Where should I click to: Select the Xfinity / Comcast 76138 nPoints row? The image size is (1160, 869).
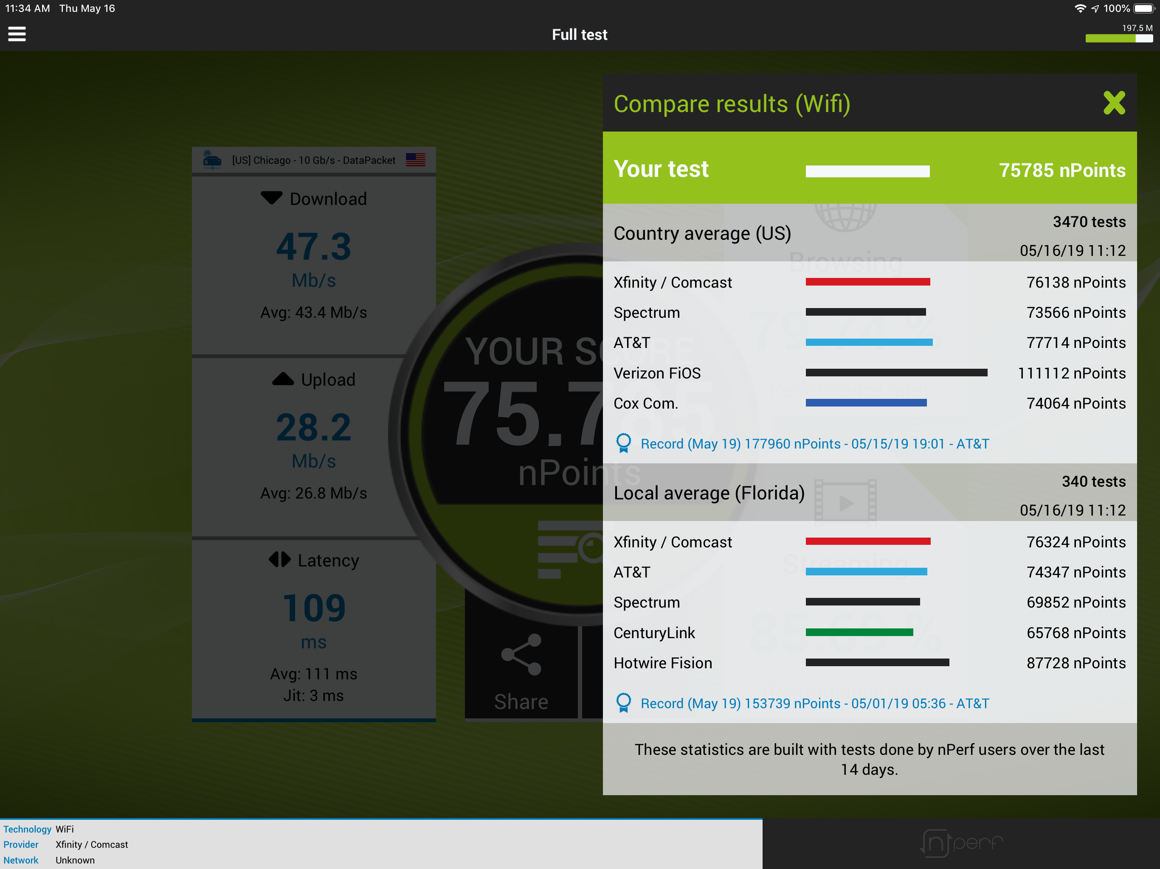[870, 282]
